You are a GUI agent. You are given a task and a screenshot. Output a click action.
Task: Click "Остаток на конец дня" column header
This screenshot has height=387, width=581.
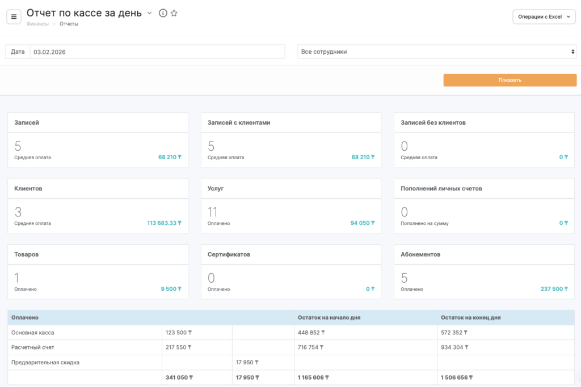coord(470,318)
